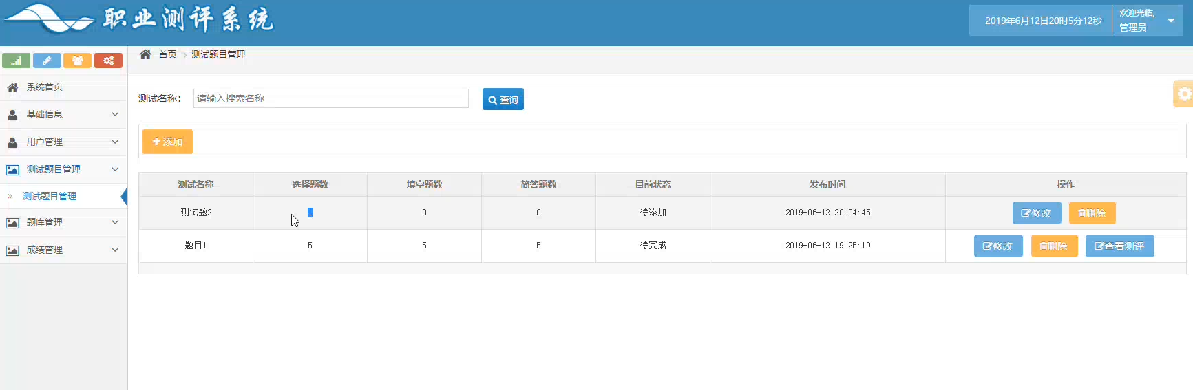1193x390 pixels.
Task: Click the red gears shortcut button
Action: (x=108, y=61)
